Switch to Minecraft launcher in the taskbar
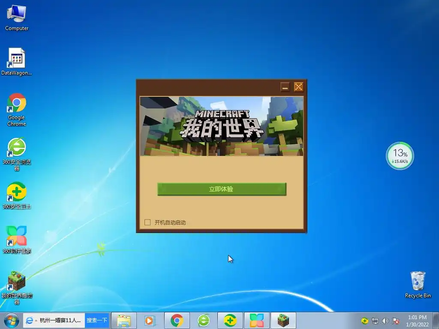Screen dimensions: 439x329 [283, 320]
